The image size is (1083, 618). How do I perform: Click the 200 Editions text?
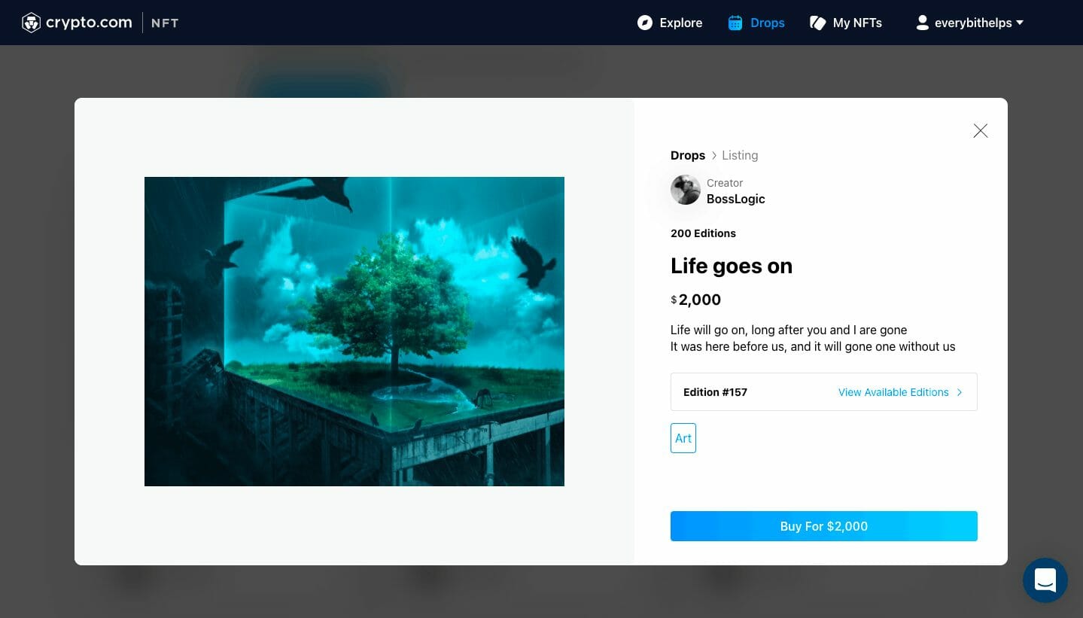coord(703,233)
